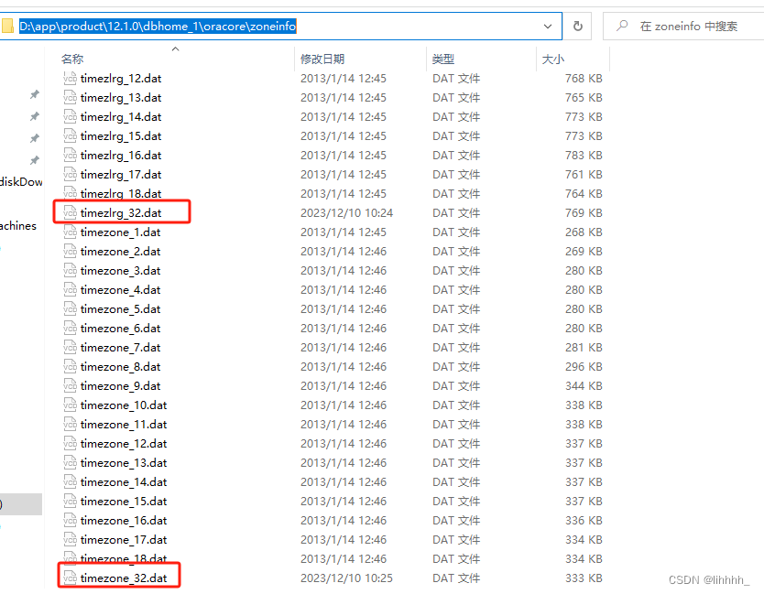Click the 783 KB size cell
The height and width of the screenshot is (594, 764).
[x=584, y=156]
